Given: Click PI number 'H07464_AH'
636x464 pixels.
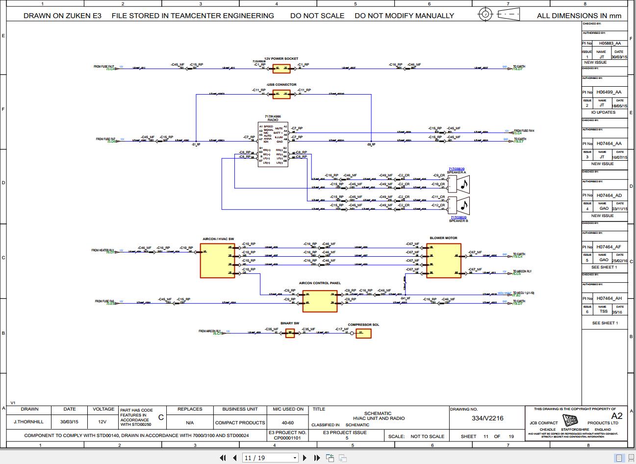Looking at the screenshot, I should (609, 298).
